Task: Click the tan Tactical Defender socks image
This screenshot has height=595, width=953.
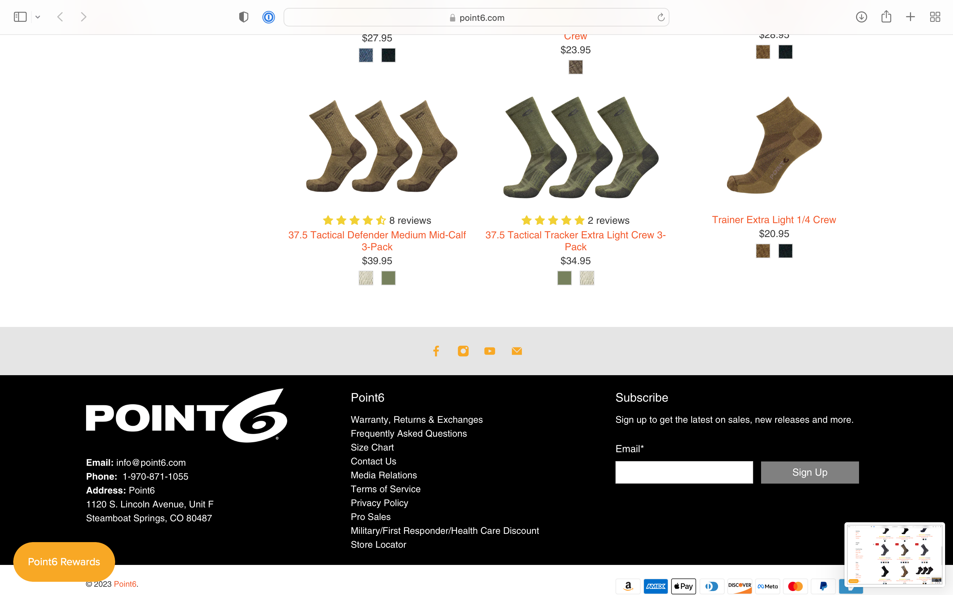Action: (x=382, y=146)
